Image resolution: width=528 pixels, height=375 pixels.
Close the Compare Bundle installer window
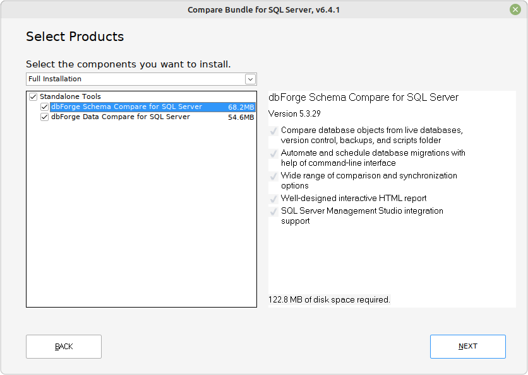click(515, 9)
